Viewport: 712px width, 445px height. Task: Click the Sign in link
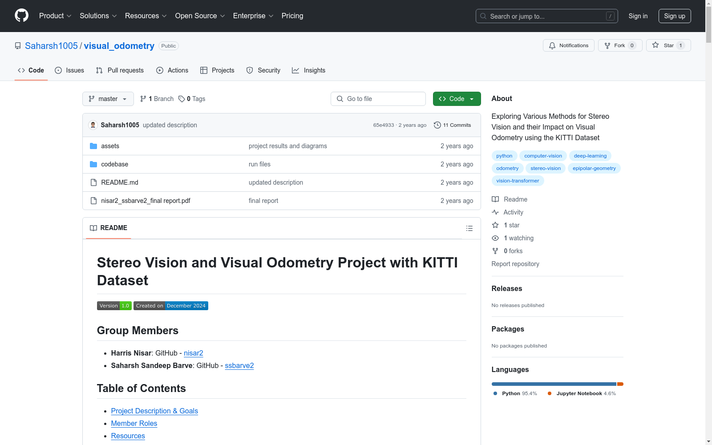point(638,16)
